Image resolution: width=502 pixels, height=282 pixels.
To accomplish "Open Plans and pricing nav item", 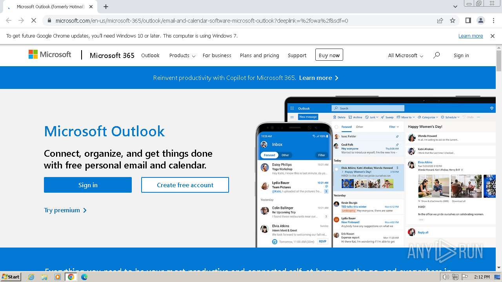I will pos(260,56).
